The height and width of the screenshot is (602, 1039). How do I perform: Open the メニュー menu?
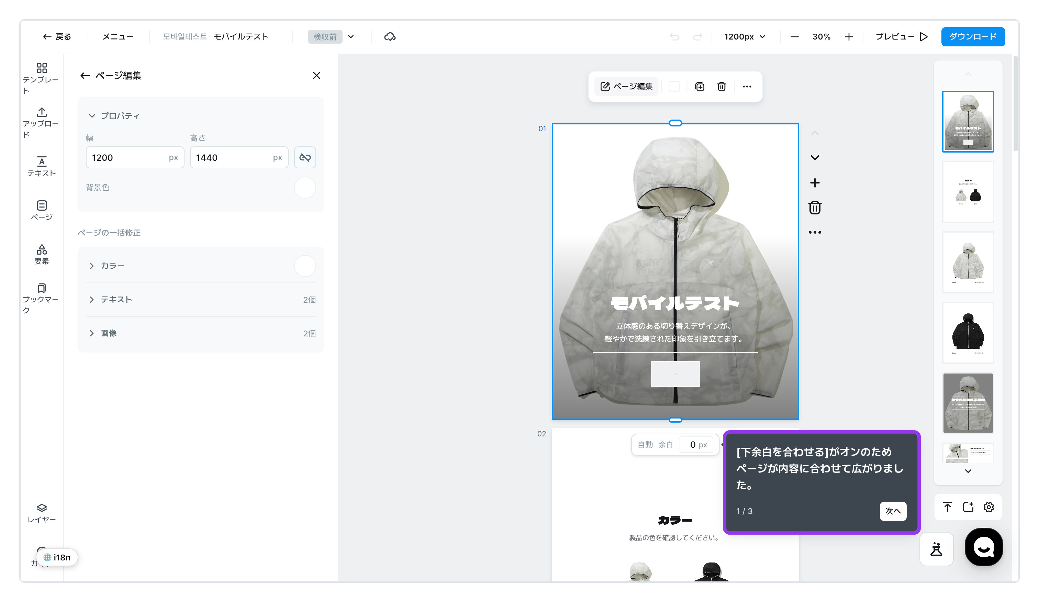click(x=118, y=37)
